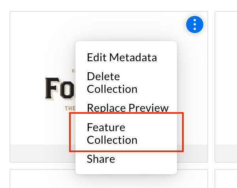Select the highlighted Feature Collection option
This screenshot has height=188, width=237.
click(112, 133)
